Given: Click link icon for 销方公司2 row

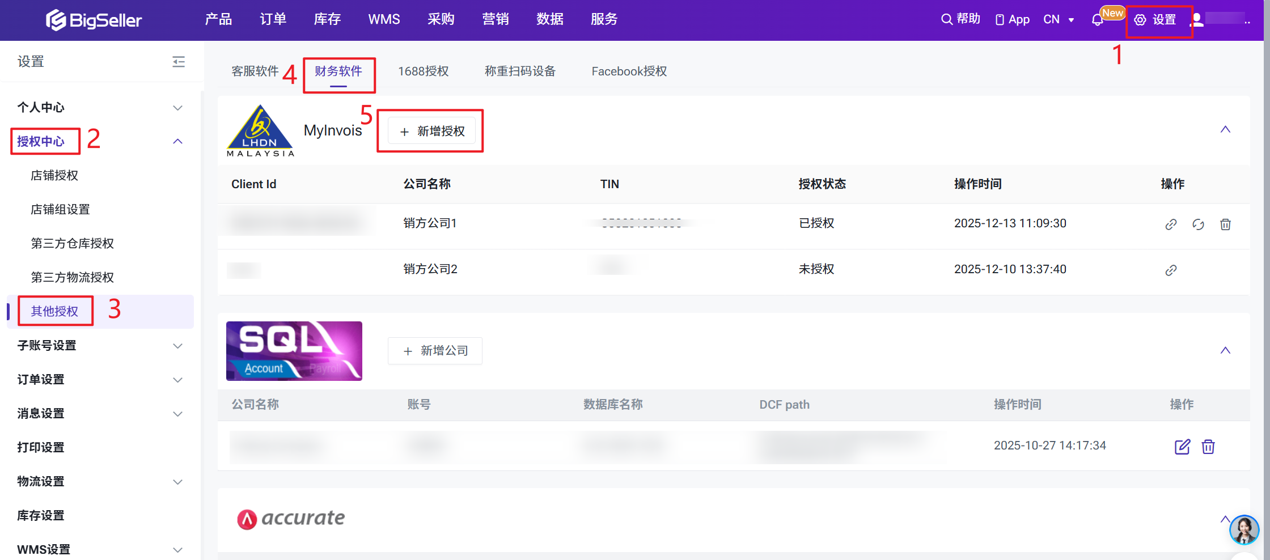Looking at the screenshot, I should click(x=1171, y=270).
